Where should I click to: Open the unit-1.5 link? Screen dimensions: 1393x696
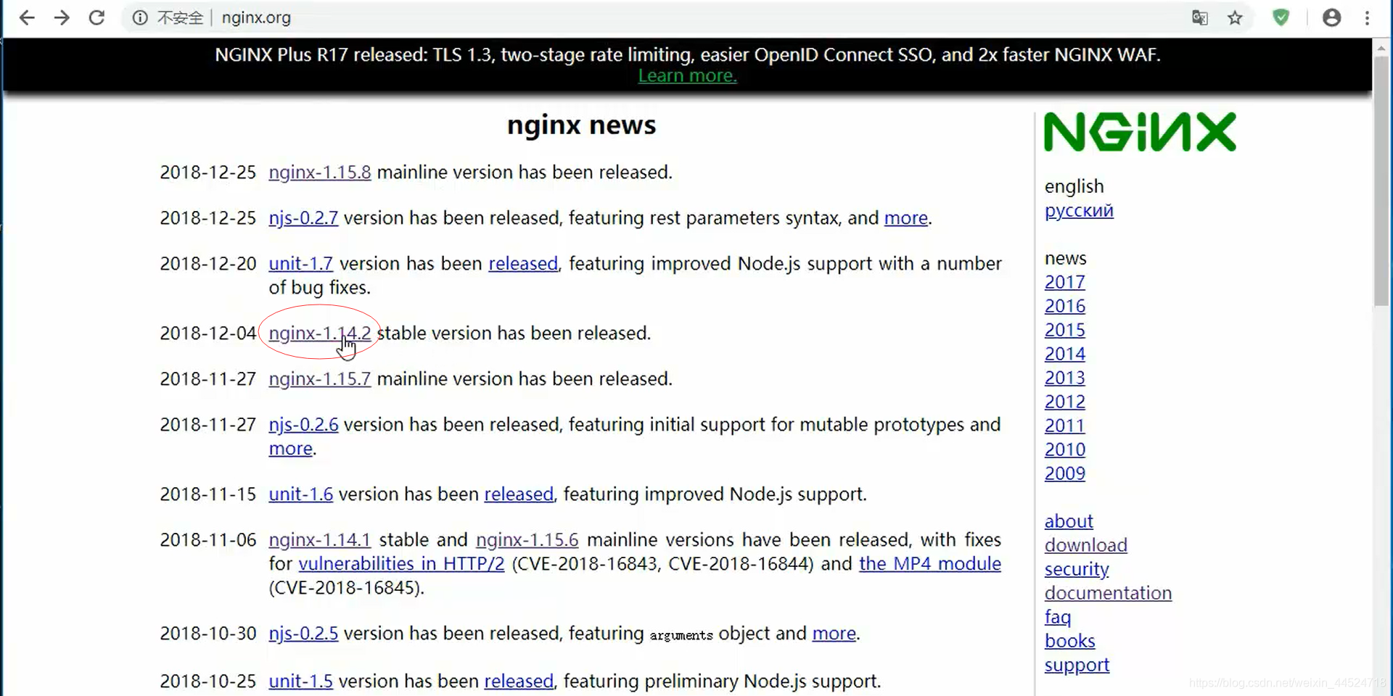point(300,681)
